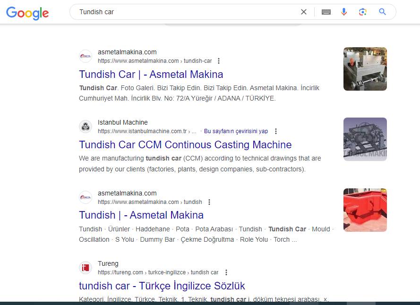
Task: Click the magnifying glass search button
Action: click(x=383, y=12)
